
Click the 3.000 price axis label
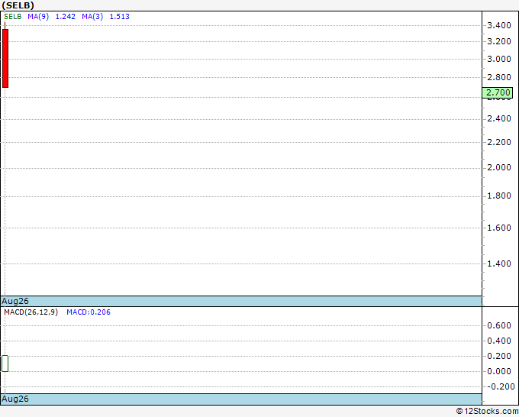coord(499,59)
